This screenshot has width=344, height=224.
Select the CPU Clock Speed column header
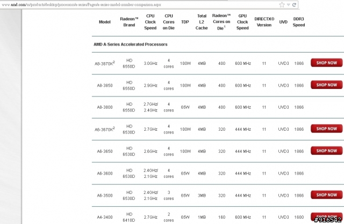coord(150,22)
